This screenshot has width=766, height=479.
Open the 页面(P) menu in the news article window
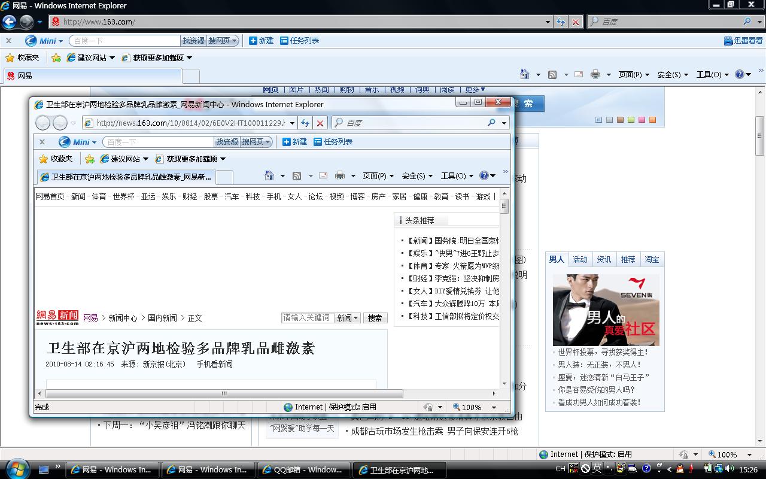(x=378, y=175)
